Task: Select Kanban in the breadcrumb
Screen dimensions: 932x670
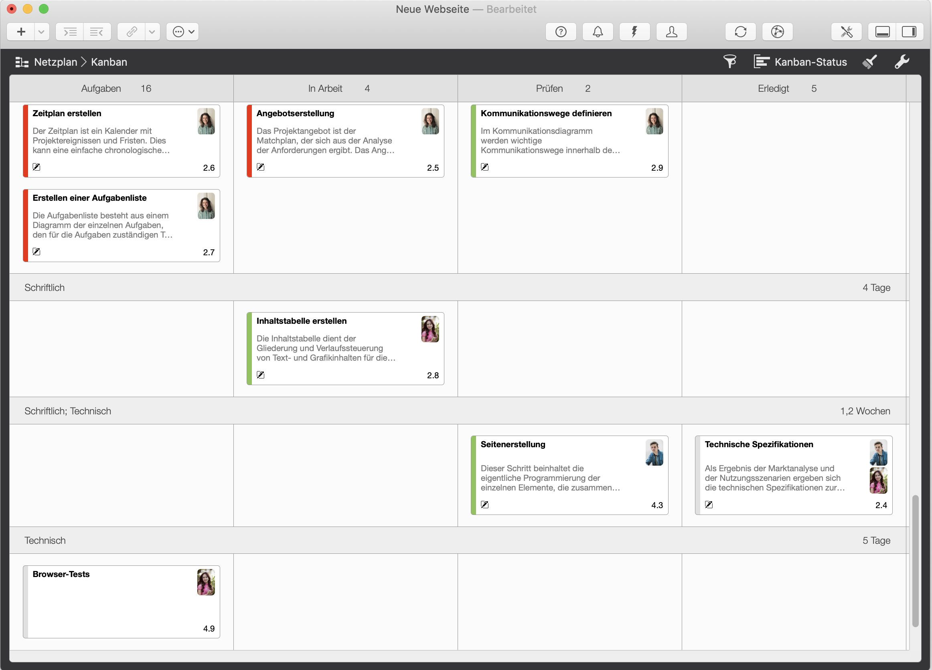Action: tap(109, 62)
